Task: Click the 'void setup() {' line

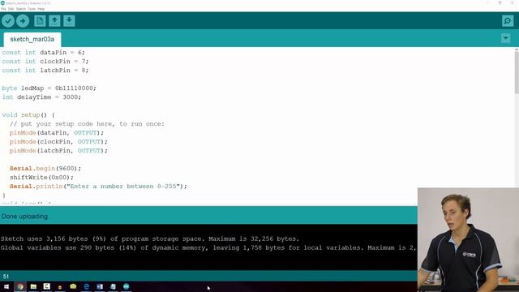Action: (28, 115)
